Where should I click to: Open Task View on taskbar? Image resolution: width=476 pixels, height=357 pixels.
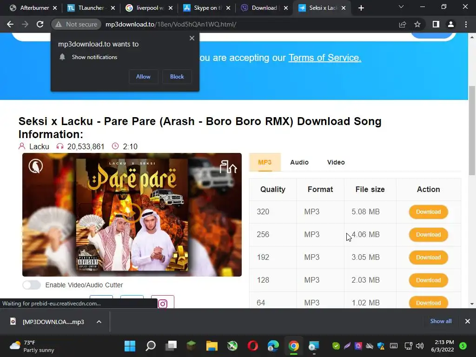point(171,346)
